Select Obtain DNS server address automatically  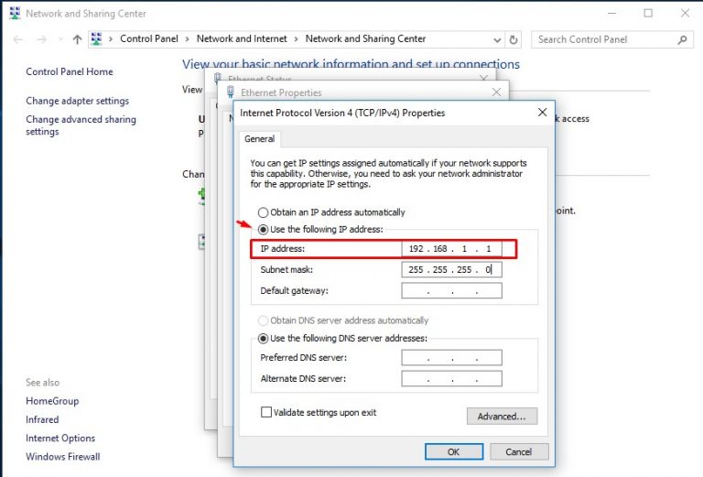click(264, 320)
